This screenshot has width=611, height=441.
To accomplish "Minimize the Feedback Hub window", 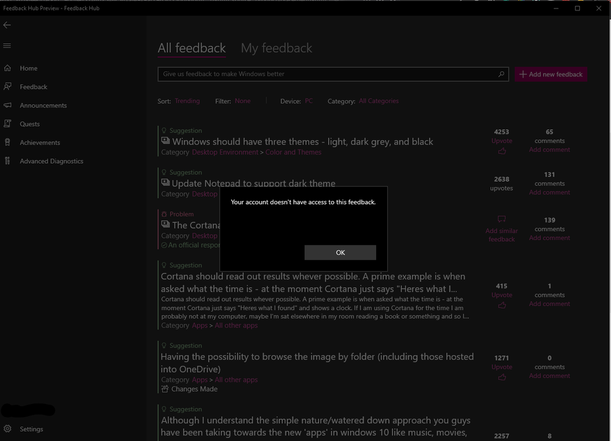I will click(556, 8).
